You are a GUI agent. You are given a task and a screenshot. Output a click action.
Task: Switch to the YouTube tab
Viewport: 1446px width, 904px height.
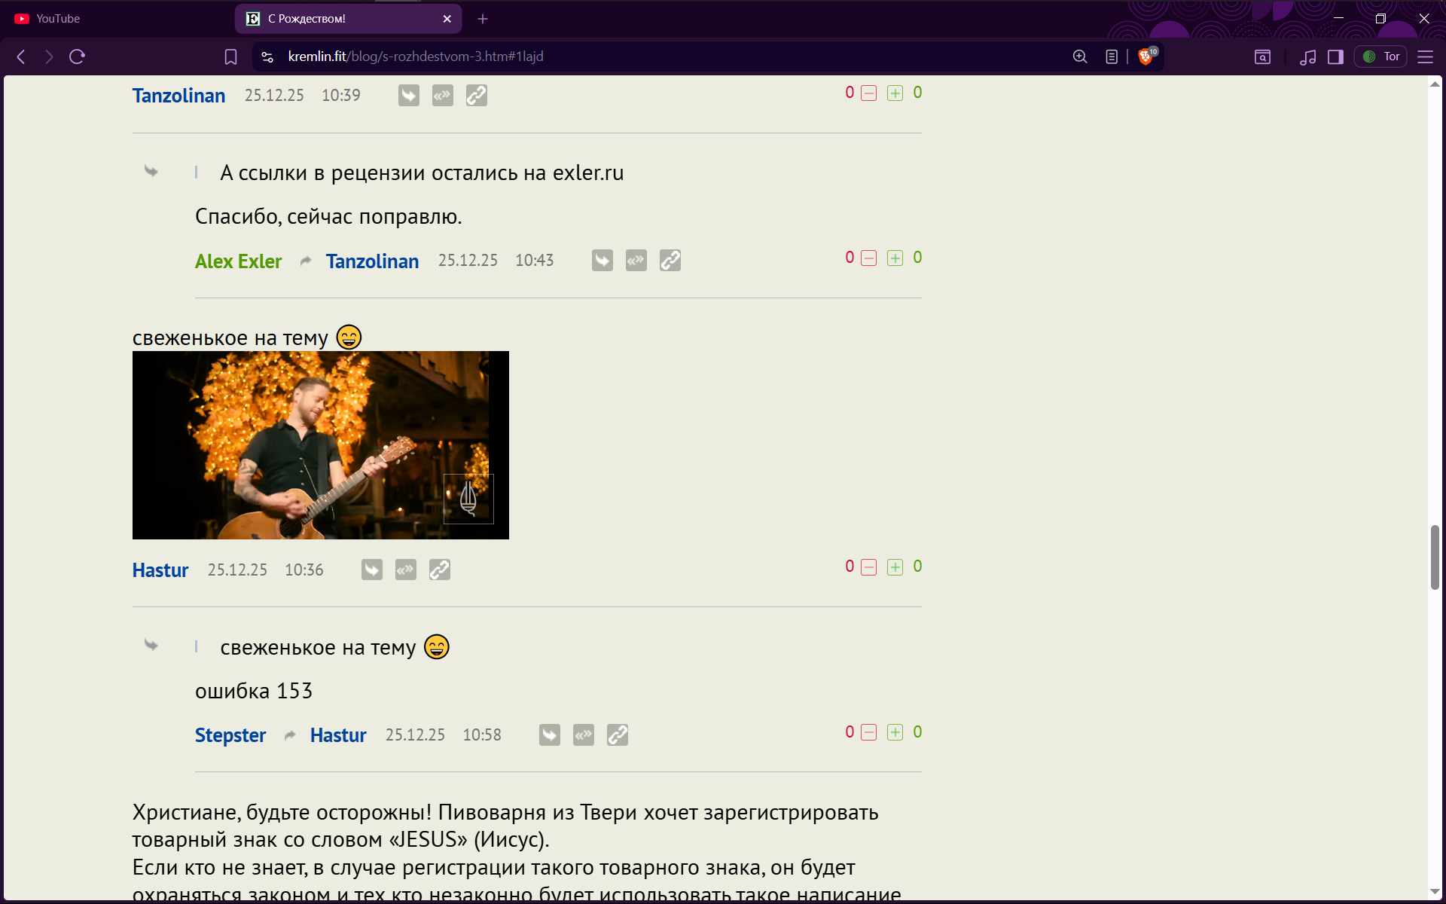58,19
